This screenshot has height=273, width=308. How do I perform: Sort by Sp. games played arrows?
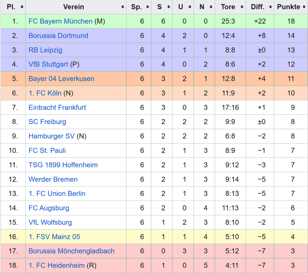coord(148,7)
